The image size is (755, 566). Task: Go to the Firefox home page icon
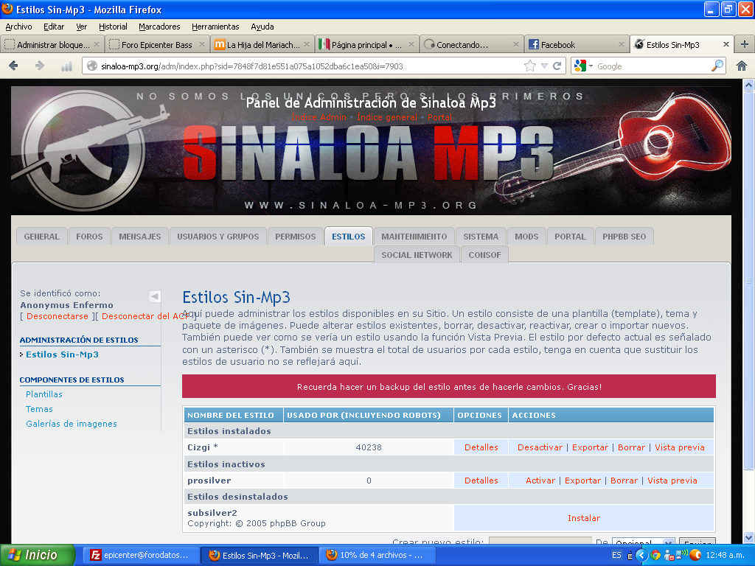click(x=742, y=66)
